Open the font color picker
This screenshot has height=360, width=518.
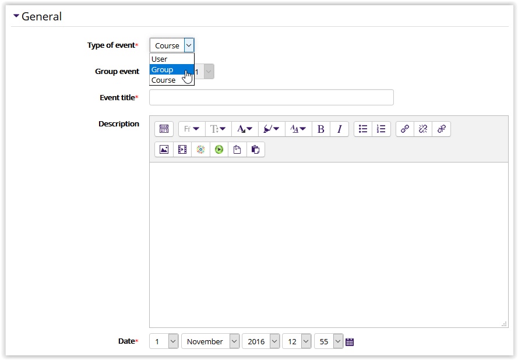point(245,129)
